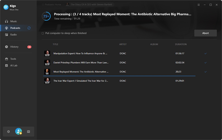
Task: Select The Iran War Expert track thumbnail
Action: point(47,81)
